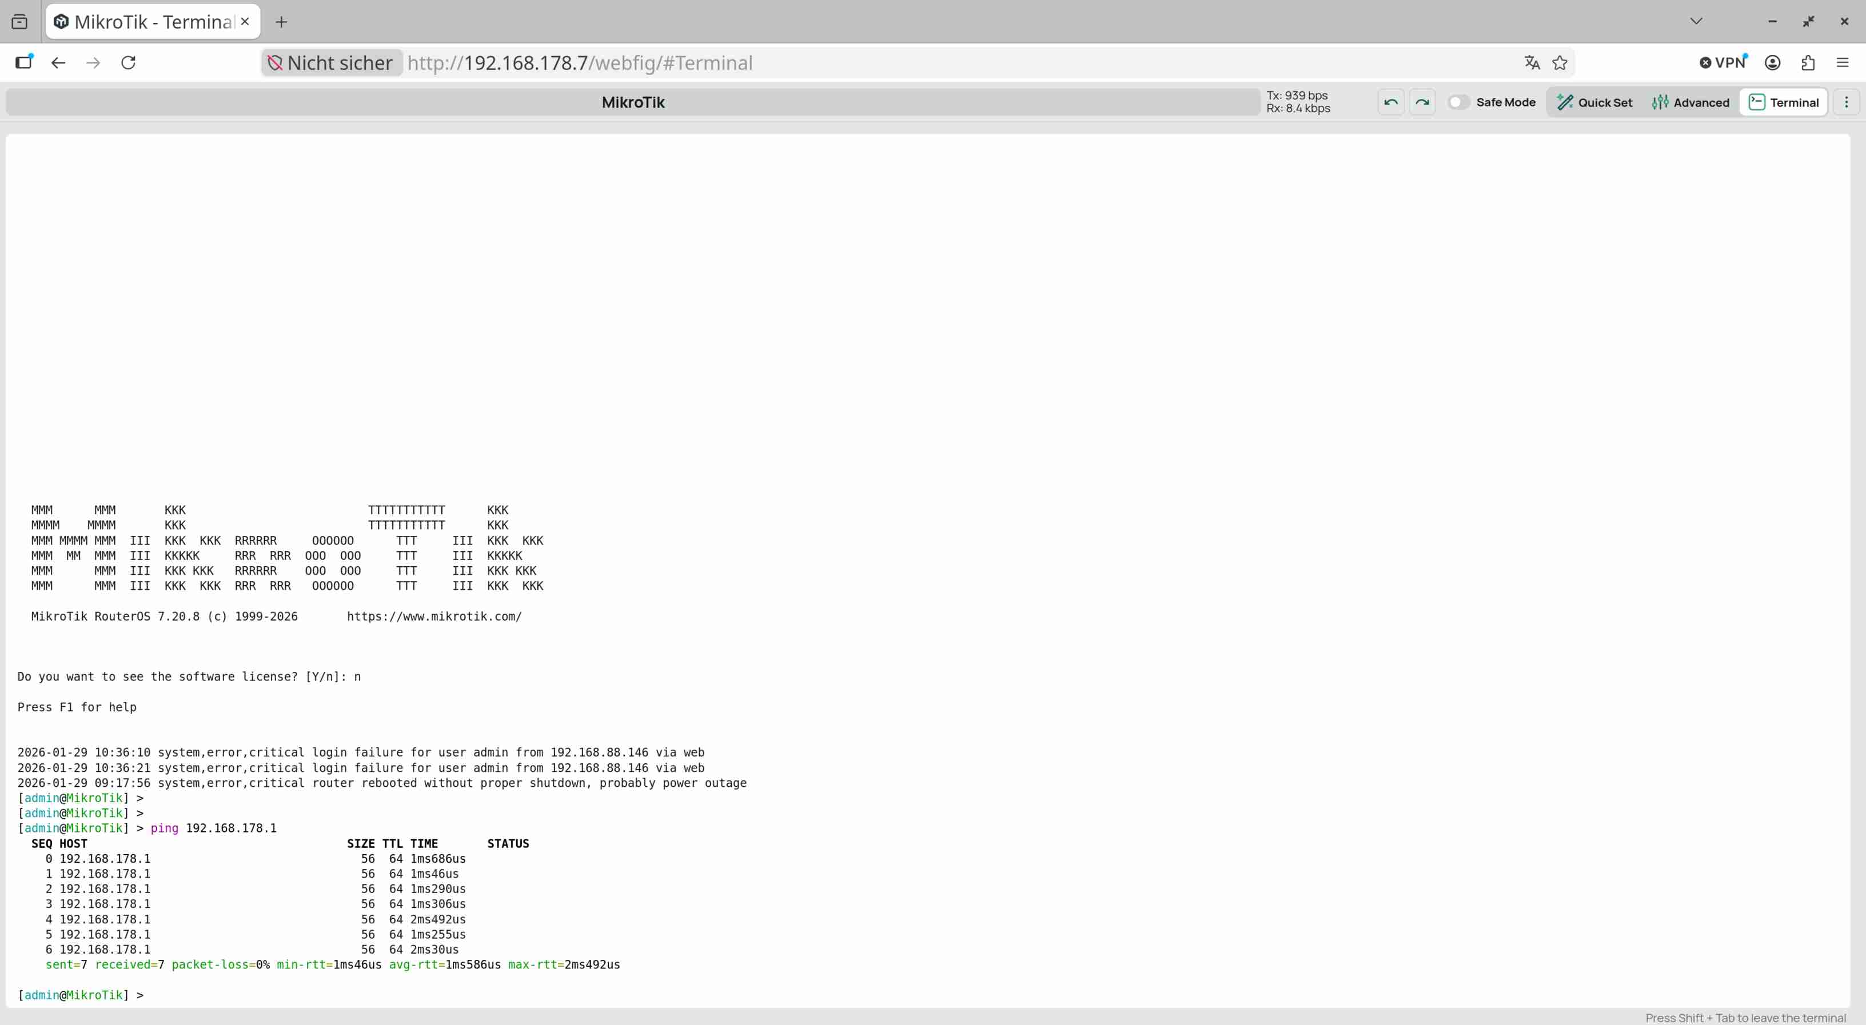Open the VPN status button
Screen dimensions: 1866x1025
click(1723, 63)
